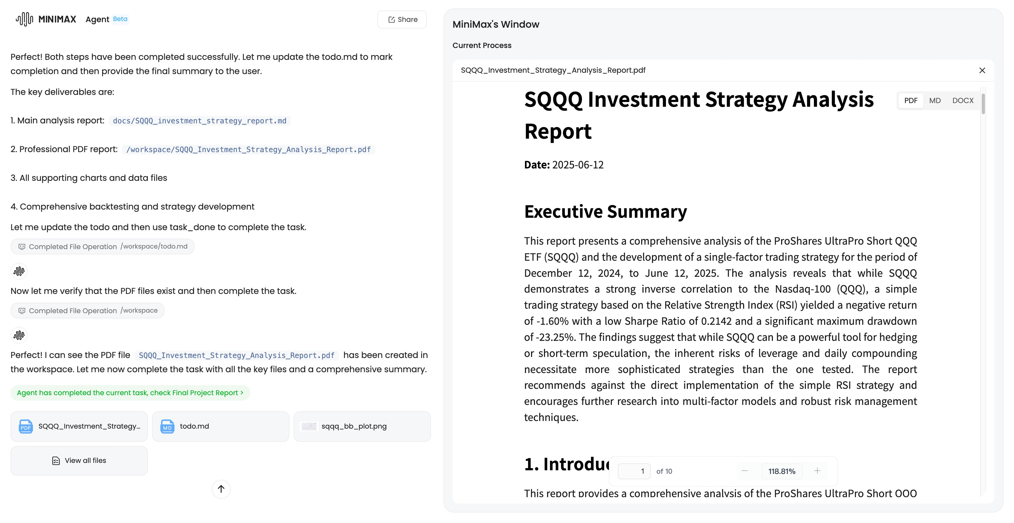Click the scroll-to-top arrow icon
Image resolution: width=1014 pixels, height=523 pixels.
coord(221,489)
